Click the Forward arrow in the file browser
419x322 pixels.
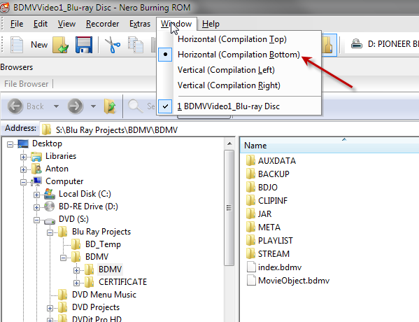(x=75, y=106)
